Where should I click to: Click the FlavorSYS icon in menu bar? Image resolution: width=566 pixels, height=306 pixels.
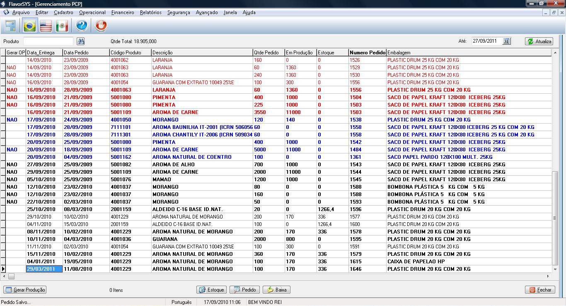pyautogui.click(x=6, y=12)
